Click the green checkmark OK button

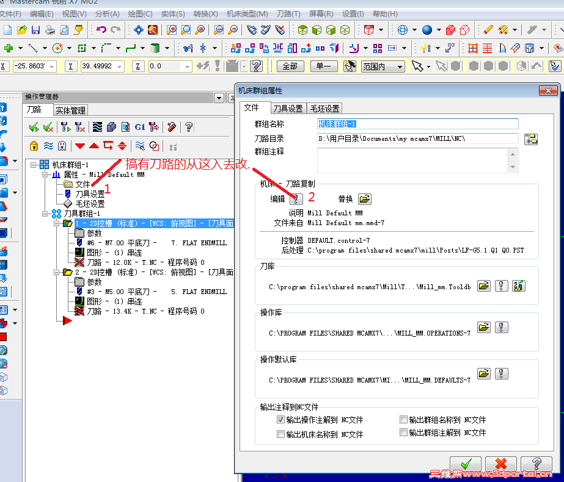(466, 464)
